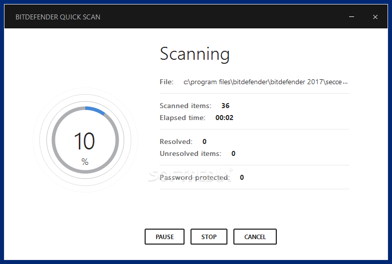392x264 pixels.
Task: Select the scanned file path text
Action: coord(265,82)
